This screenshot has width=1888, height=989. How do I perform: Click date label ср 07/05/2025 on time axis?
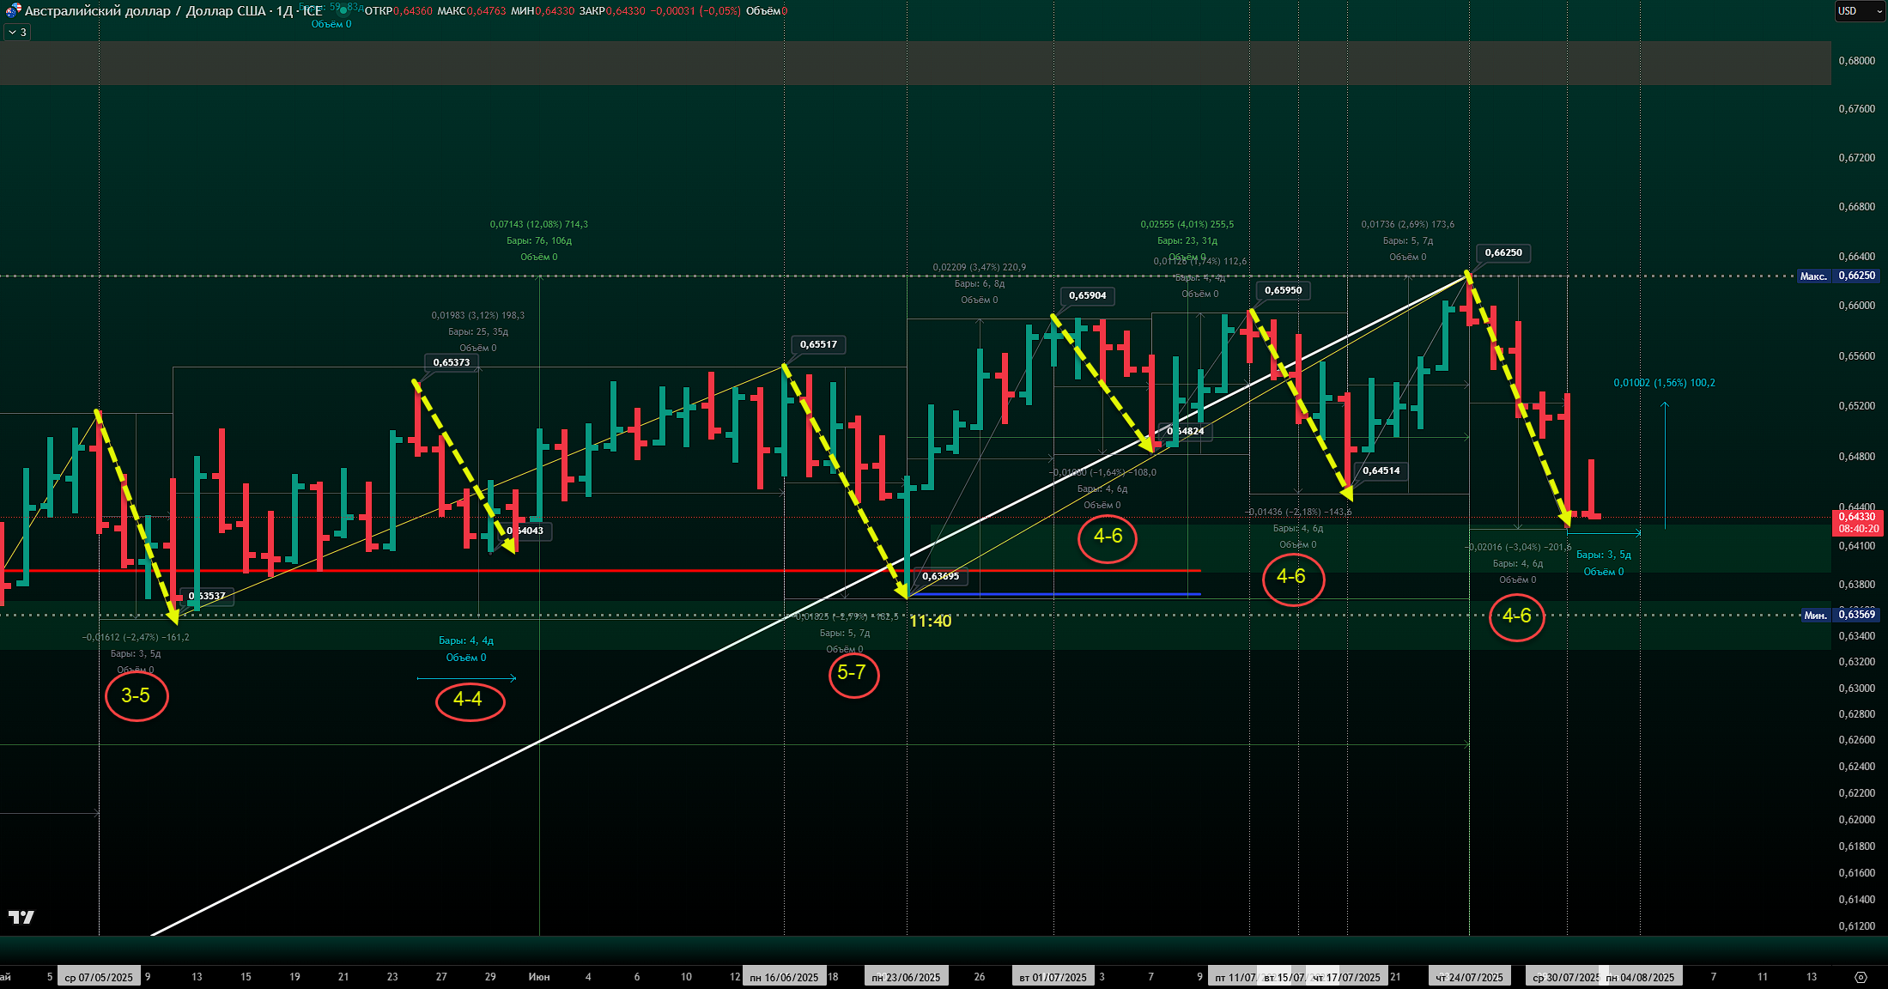point(99,977)
